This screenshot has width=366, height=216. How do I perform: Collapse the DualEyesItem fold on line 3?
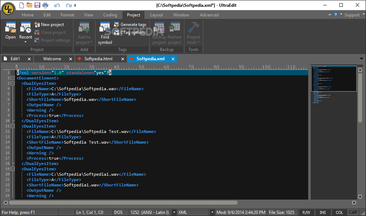click(12, 83)
